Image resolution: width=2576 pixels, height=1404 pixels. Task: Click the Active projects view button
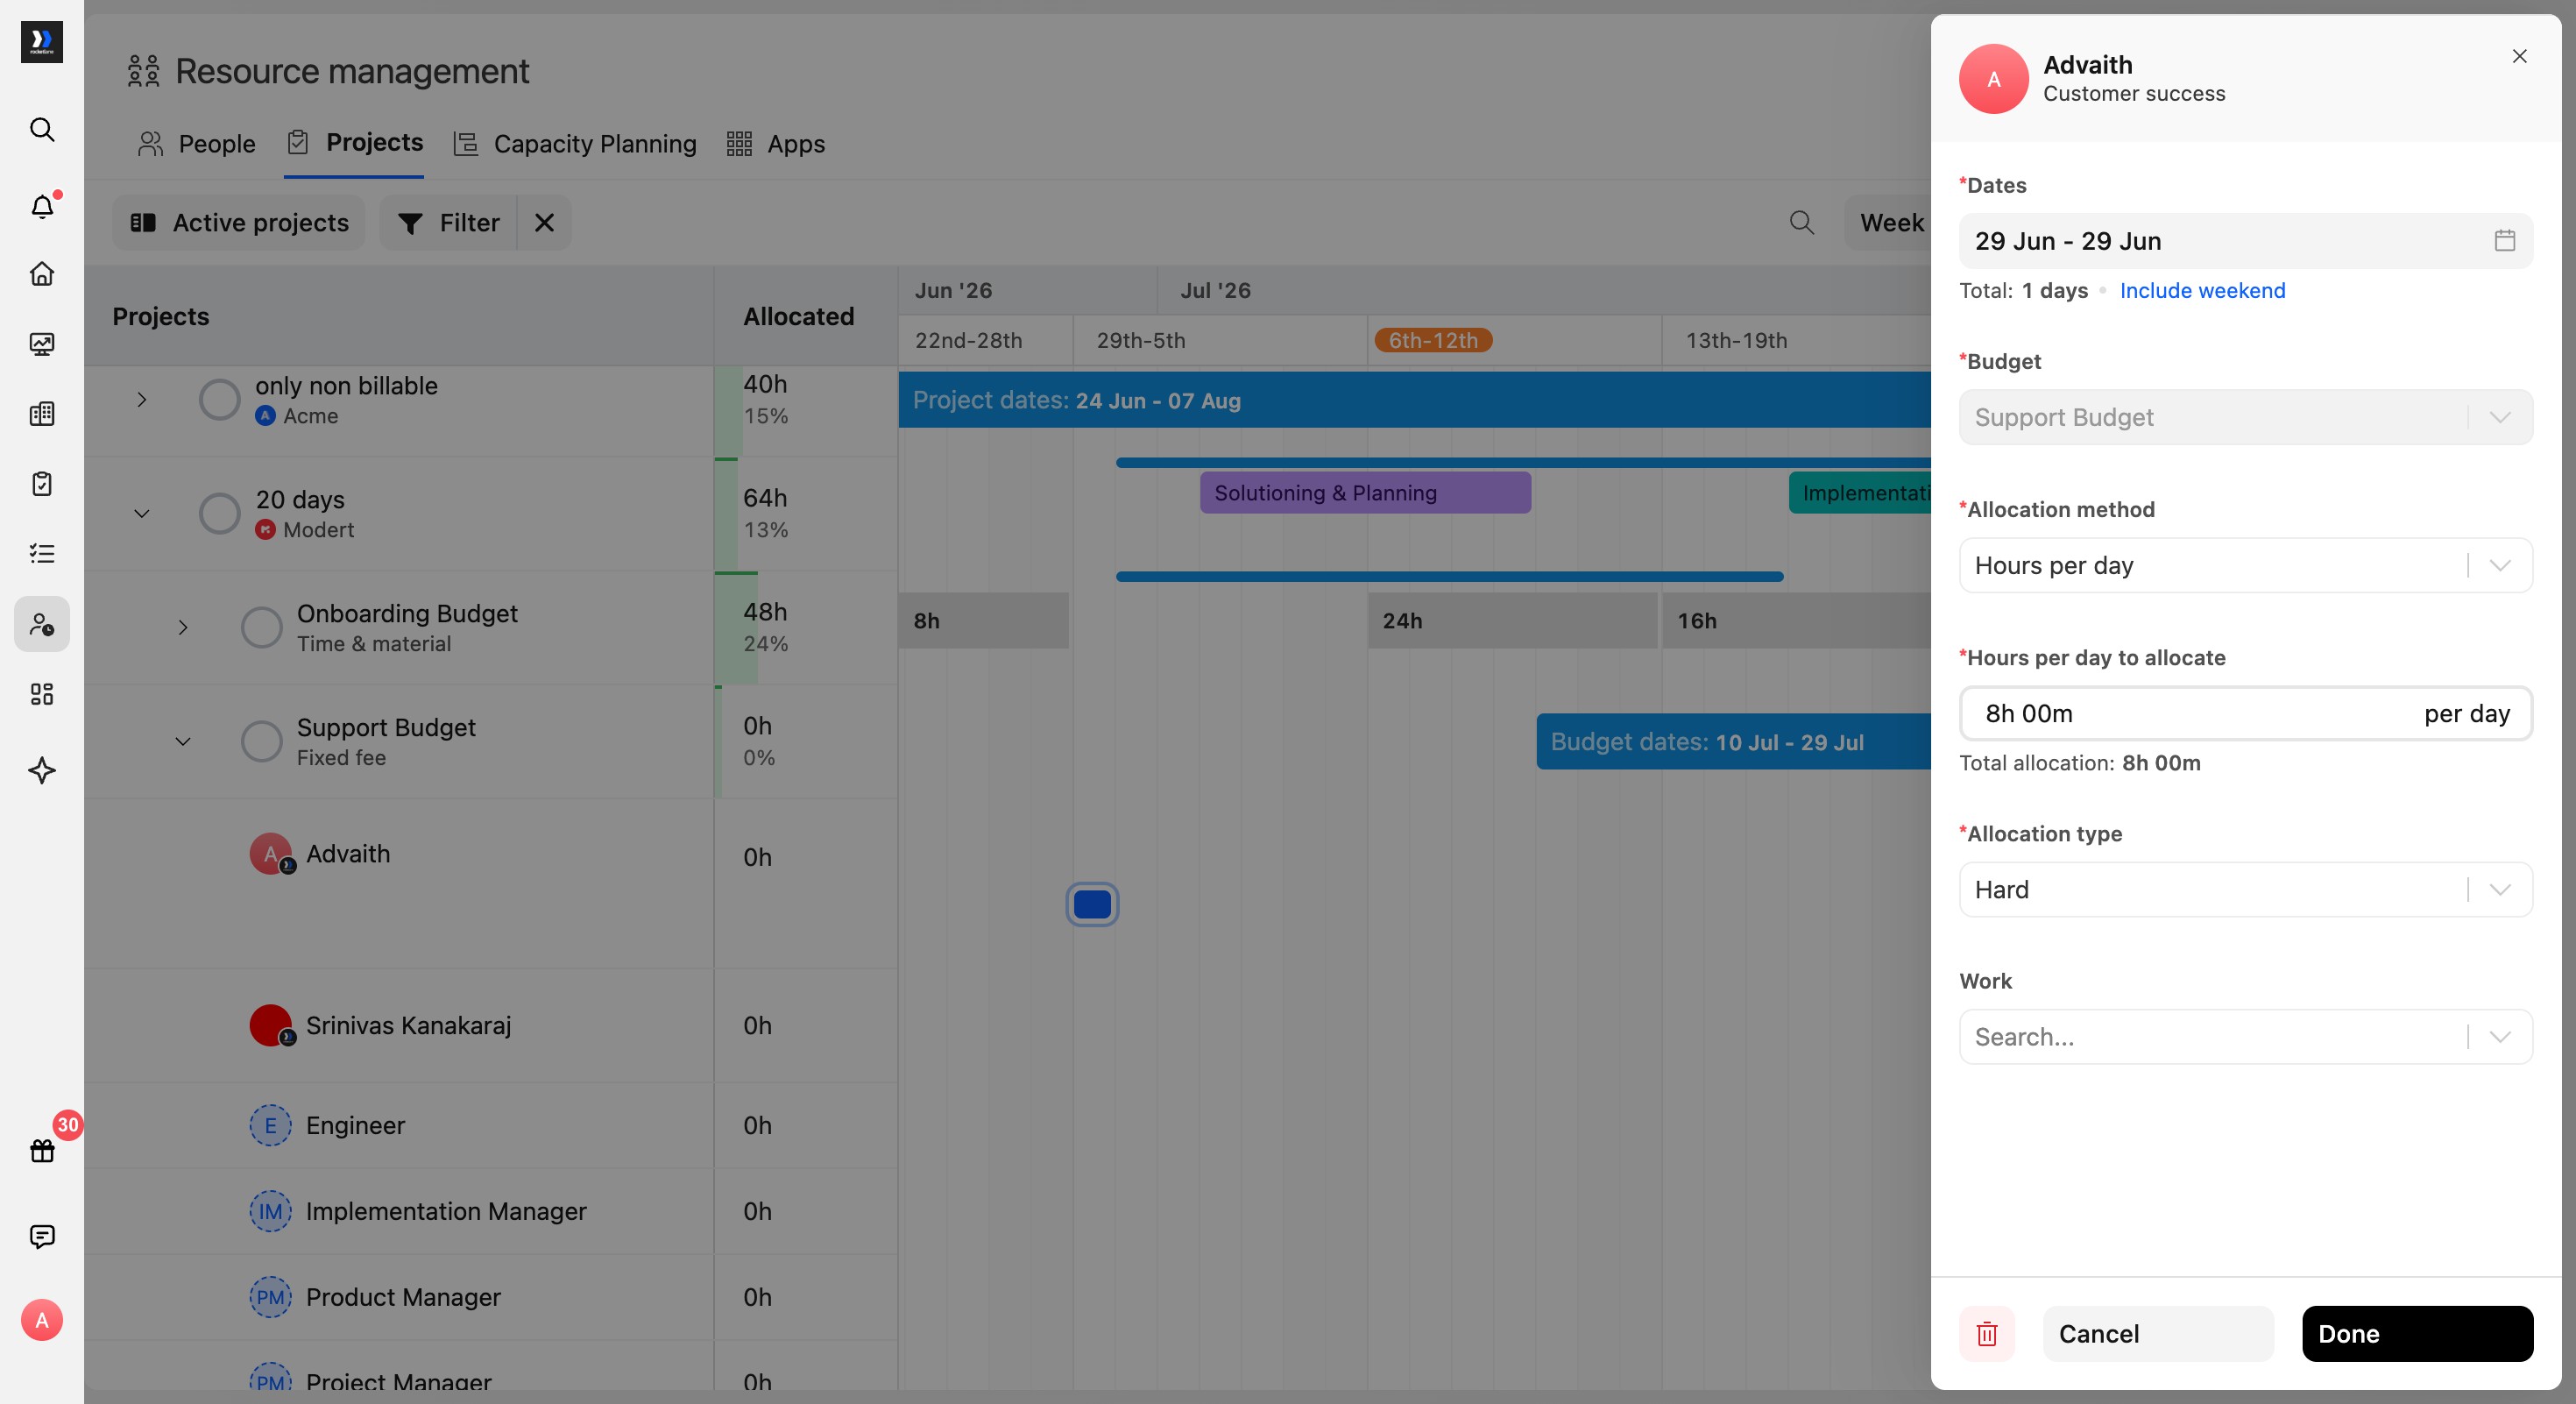239,222
